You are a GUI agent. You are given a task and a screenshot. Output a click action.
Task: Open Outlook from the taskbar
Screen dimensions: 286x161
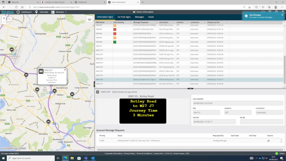coord(93,158)
